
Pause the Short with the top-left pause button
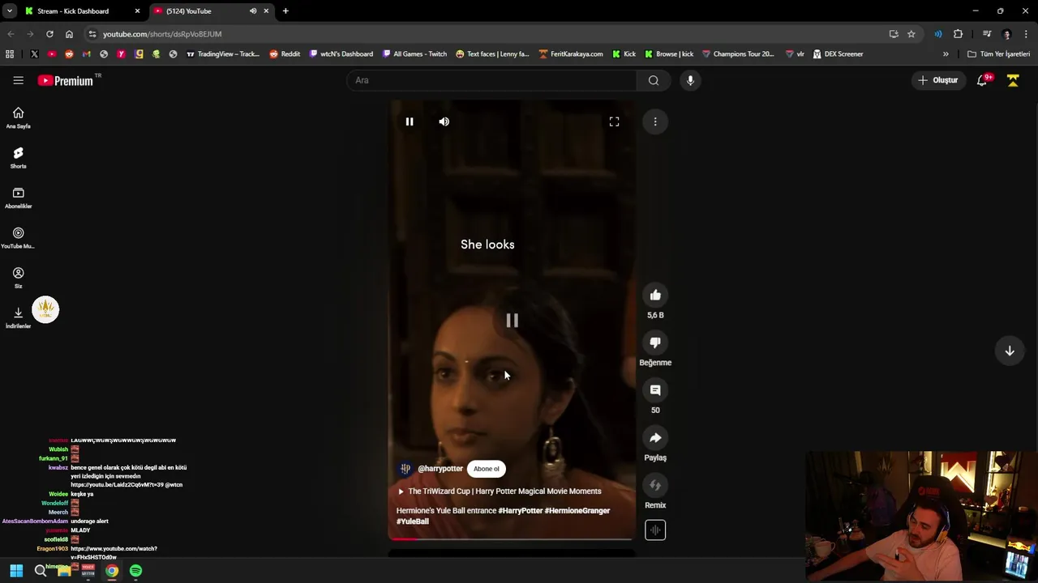coord(410,121)
